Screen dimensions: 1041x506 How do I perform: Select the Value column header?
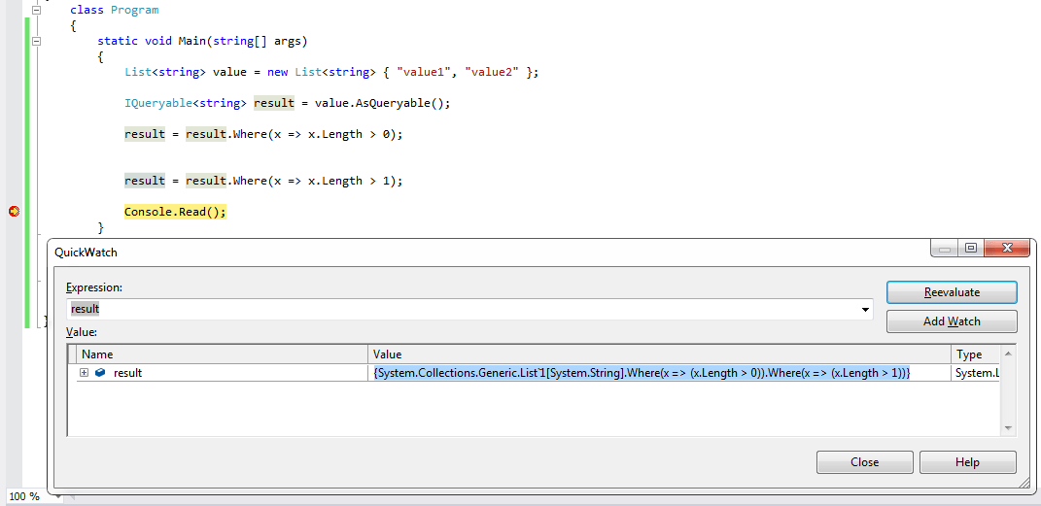coord(659,354)
